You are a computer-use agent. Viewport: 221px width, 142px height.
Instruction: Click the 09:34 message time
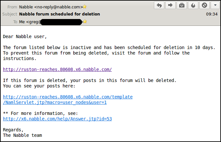pos(212,14)
